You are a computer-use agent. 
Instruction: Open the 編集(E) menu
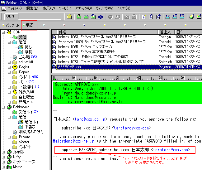(x=32, y=8)
